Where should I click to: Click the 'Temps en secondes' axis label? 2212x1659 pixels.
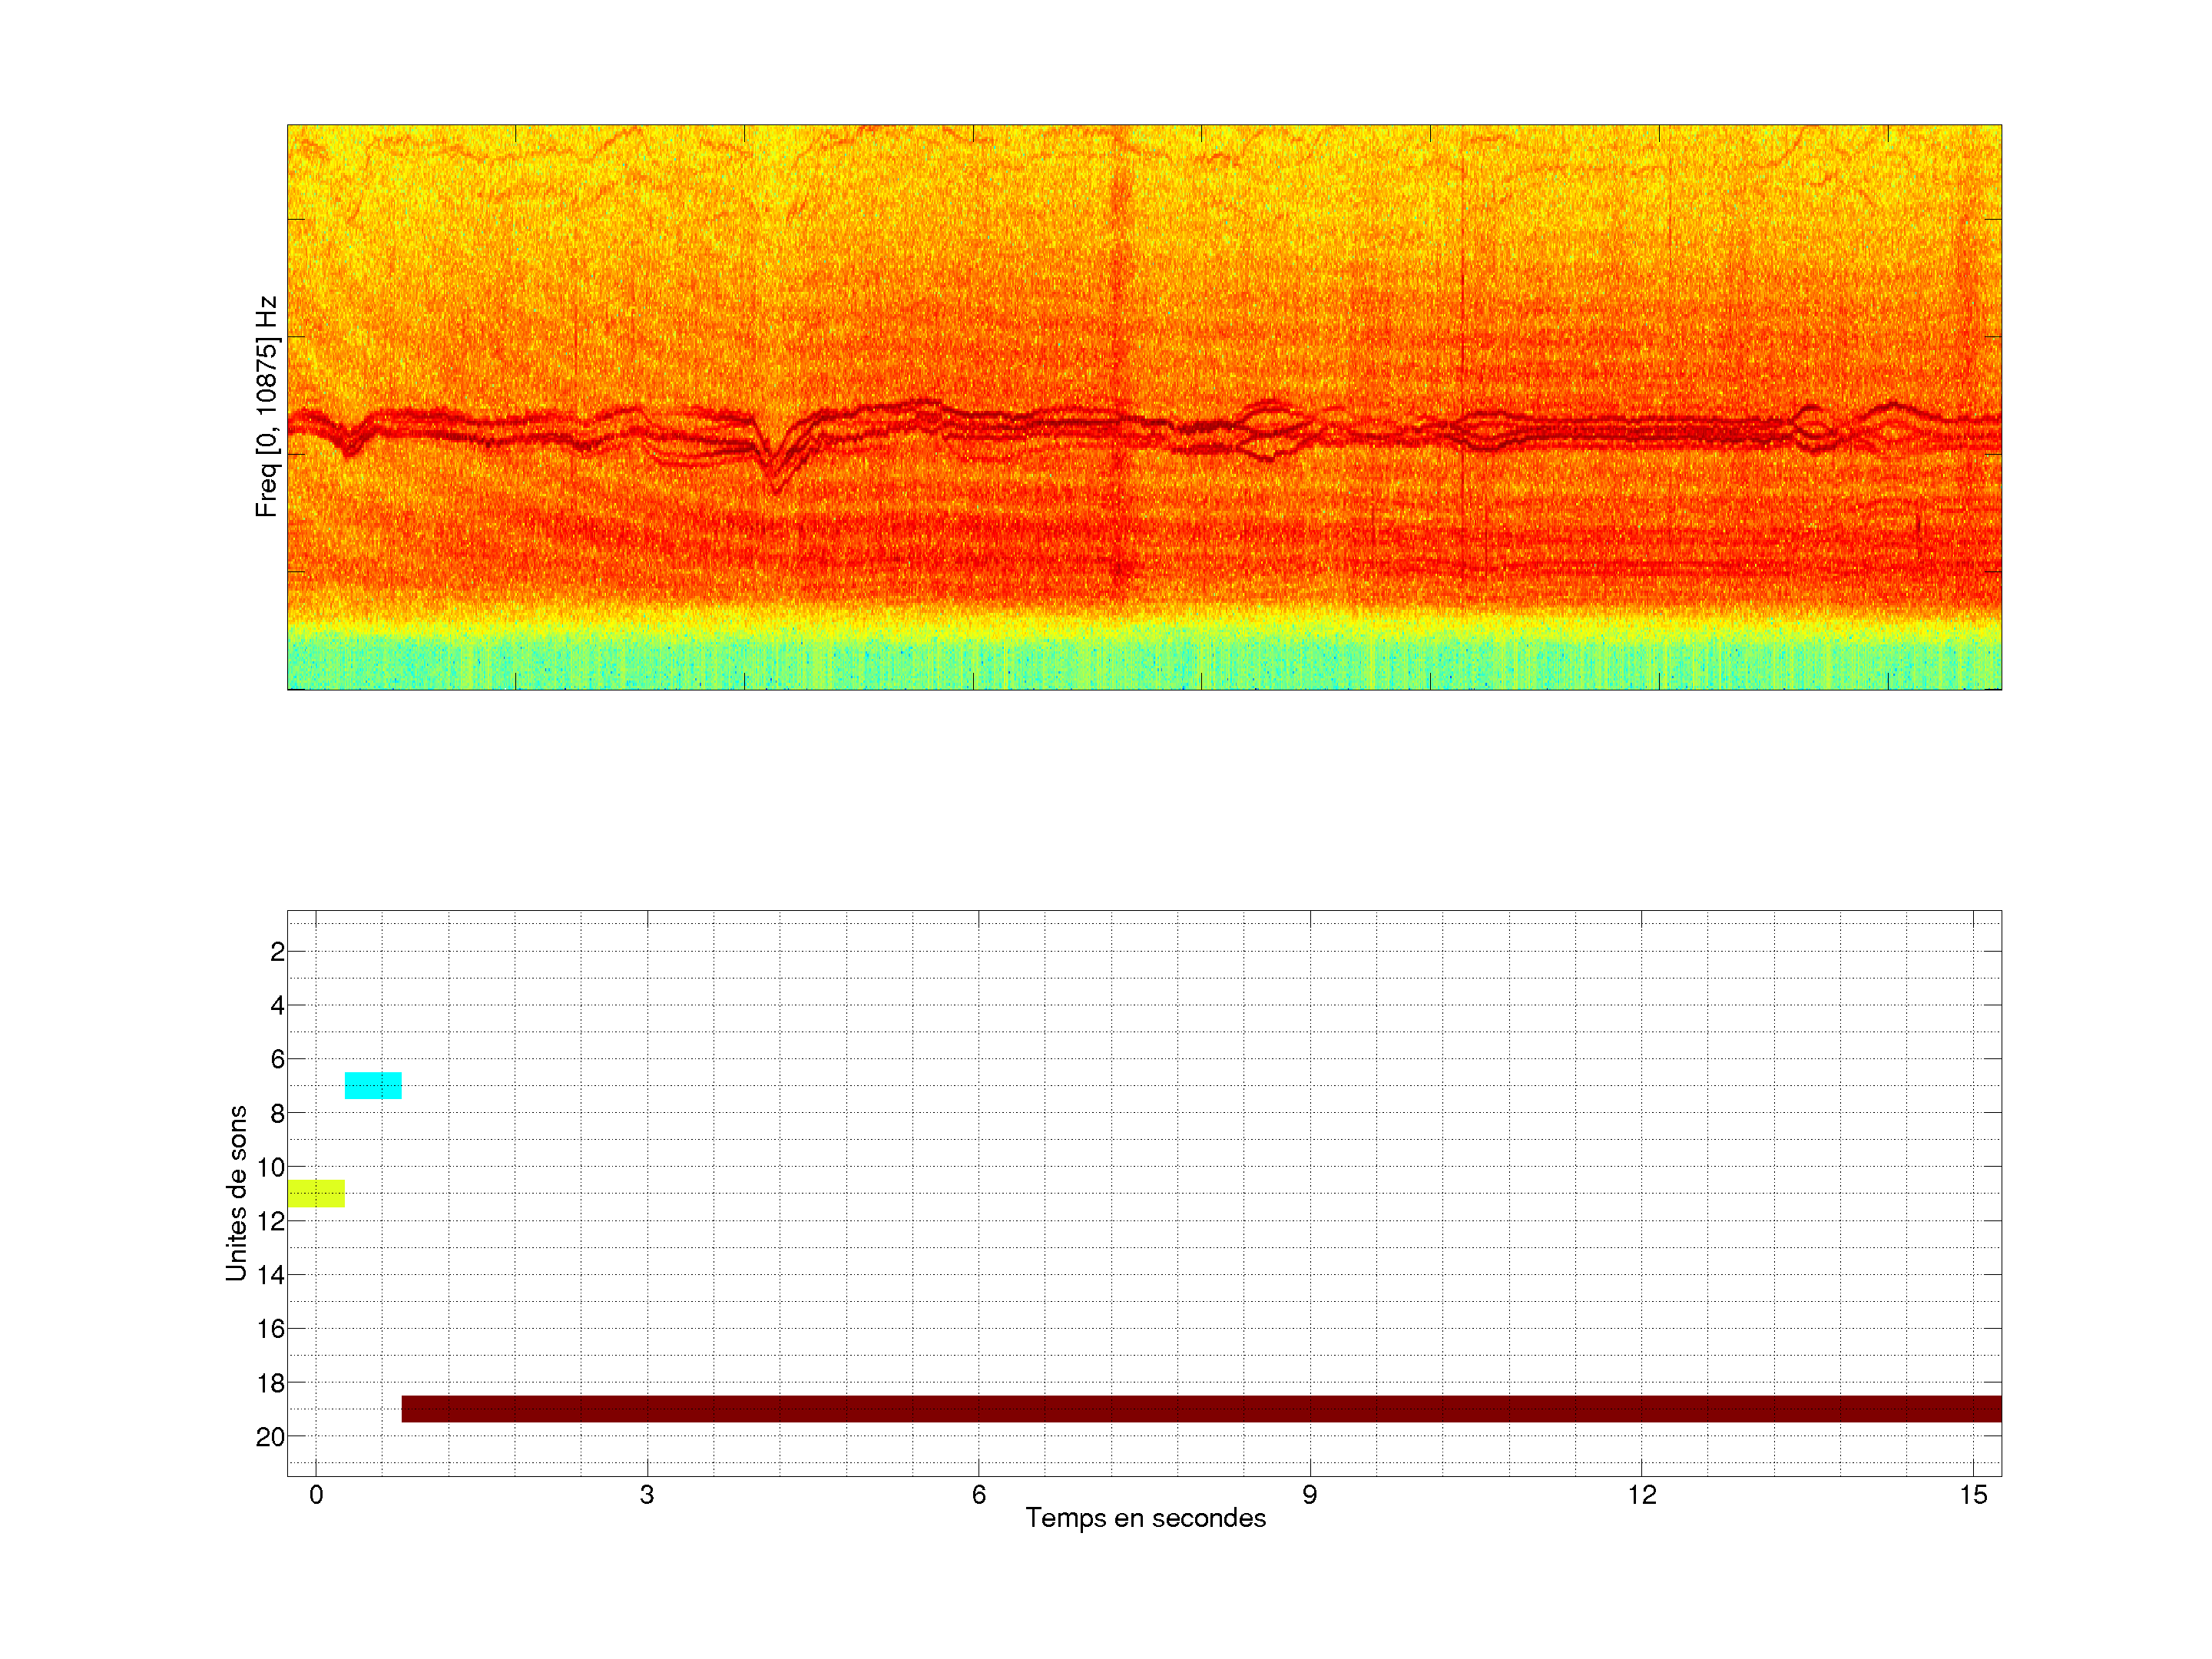click(x=1145, y=1518)
